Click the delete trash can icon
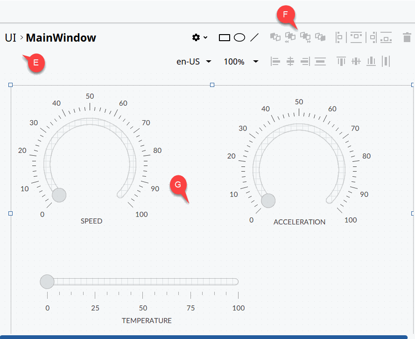The image size is (415, 339). (407, 37)
